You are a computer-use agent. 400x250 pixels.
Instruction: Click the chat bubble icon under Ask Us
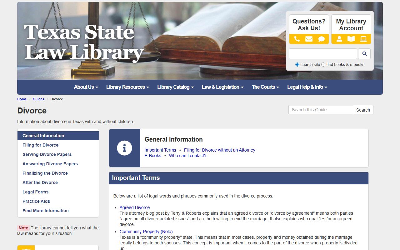click(321, 39)
